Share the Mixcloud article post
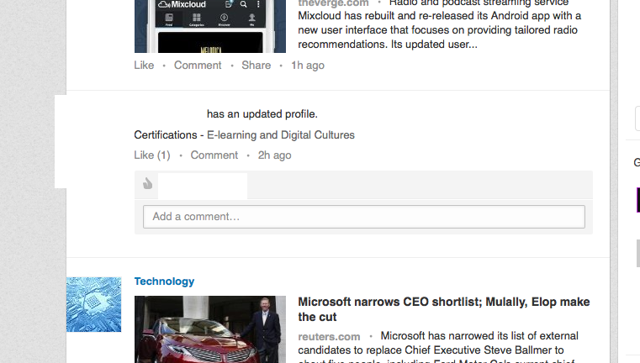This screenshot has height=363, width=640. (x=256, y=65)
